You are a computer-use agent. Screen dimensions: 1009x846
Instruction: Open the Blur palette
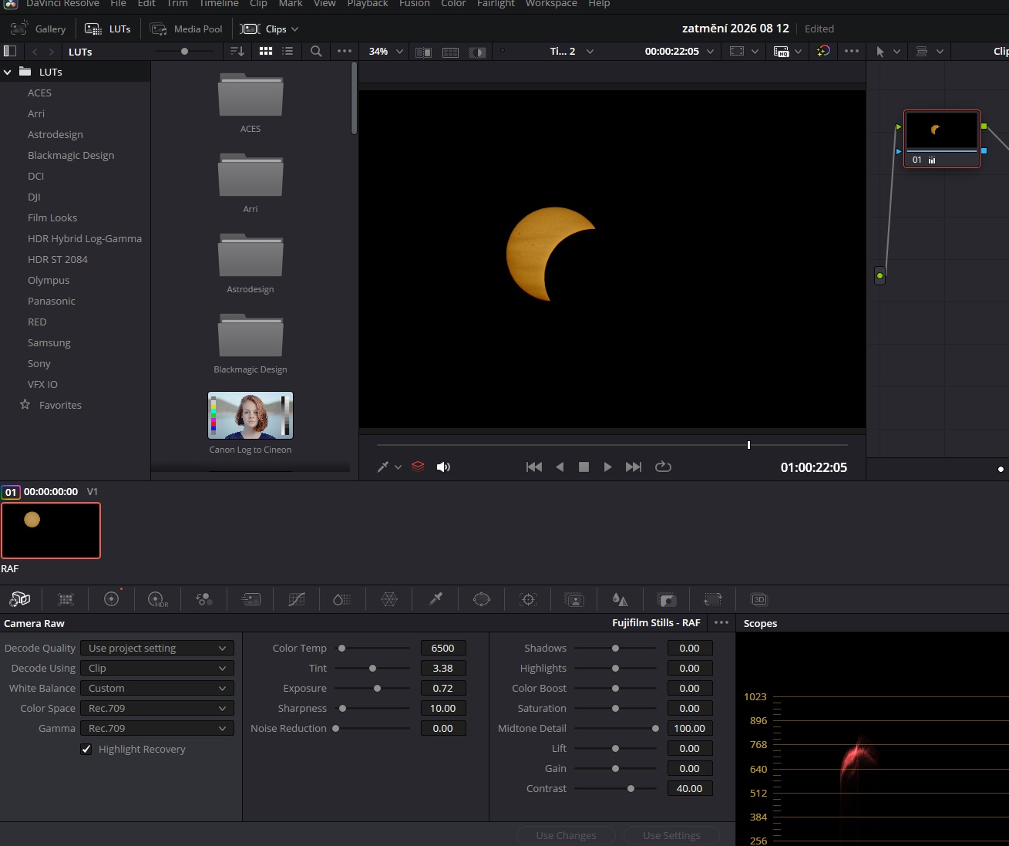(621, 599)
